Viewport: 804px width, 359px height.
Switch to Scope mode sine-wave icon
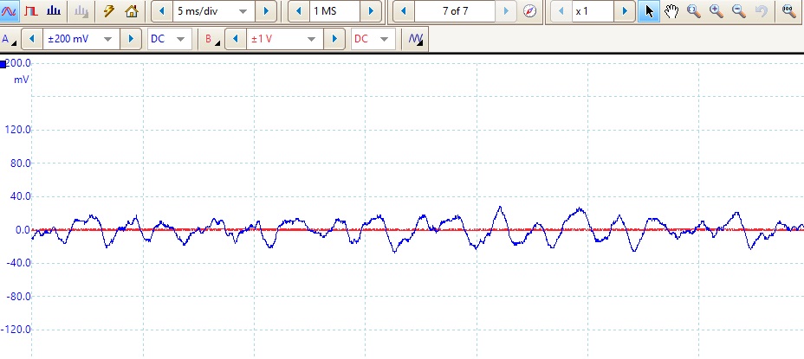10,10
